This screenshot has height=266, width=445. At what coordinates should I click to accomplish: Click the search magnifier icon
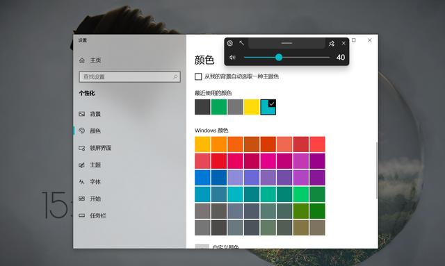(x=175, y=77)
